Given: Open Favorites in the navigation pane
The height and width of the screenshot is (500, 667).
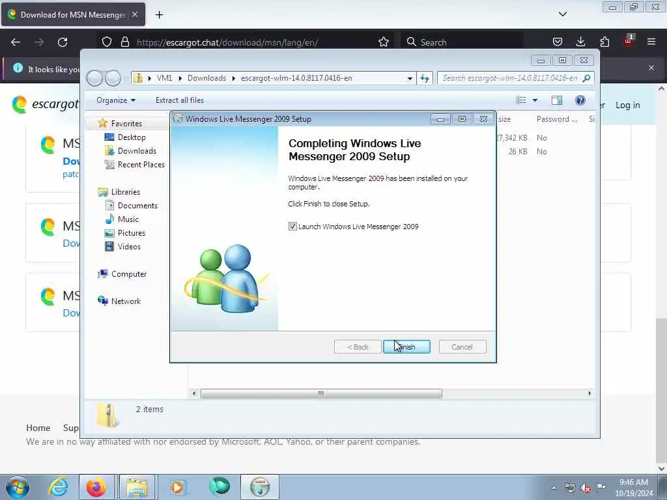Looking at the screenshot, I should tap(126, 123).
